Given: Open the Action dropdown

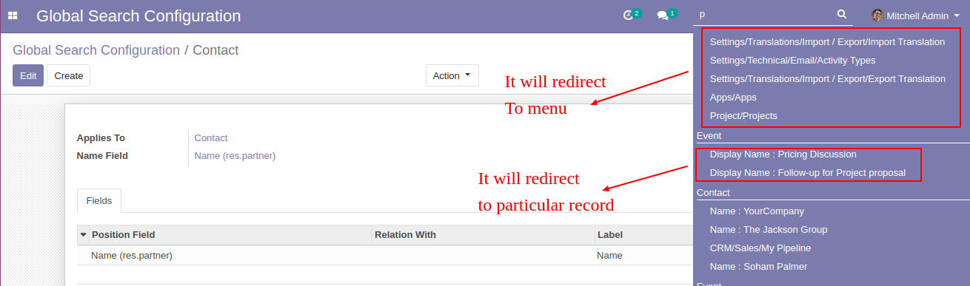Looking at the screenshot, I should coord(452,75).
